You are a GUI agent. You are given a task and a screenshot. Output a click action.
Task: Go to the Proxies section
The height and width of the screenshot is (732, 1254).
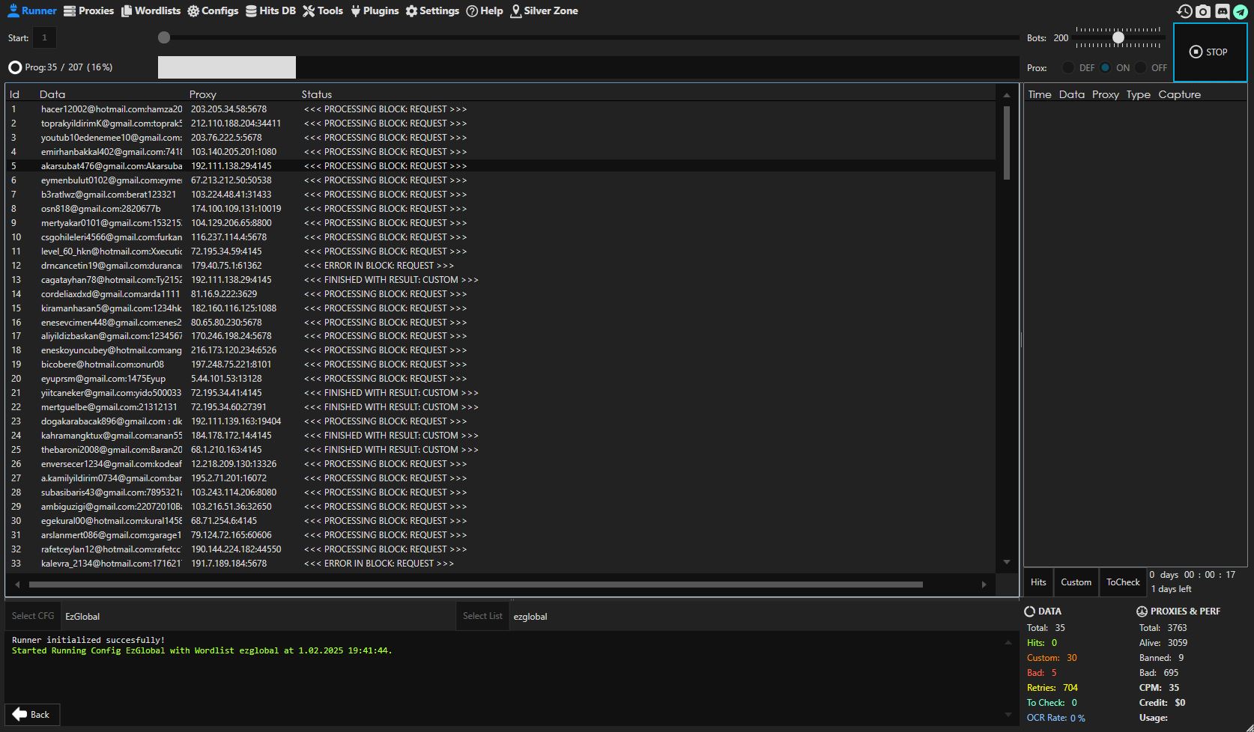pos(88,10)
